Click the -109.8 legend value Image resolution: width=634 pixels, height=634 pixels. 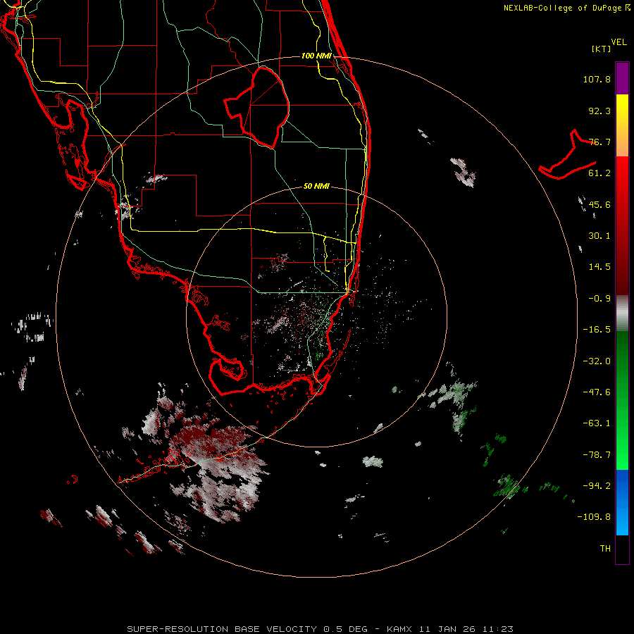click(x=594, y=517)
